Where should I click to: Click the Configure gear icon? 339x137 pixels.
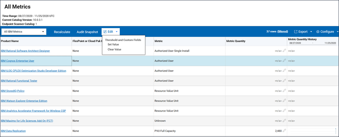click(x=318, y=32)
